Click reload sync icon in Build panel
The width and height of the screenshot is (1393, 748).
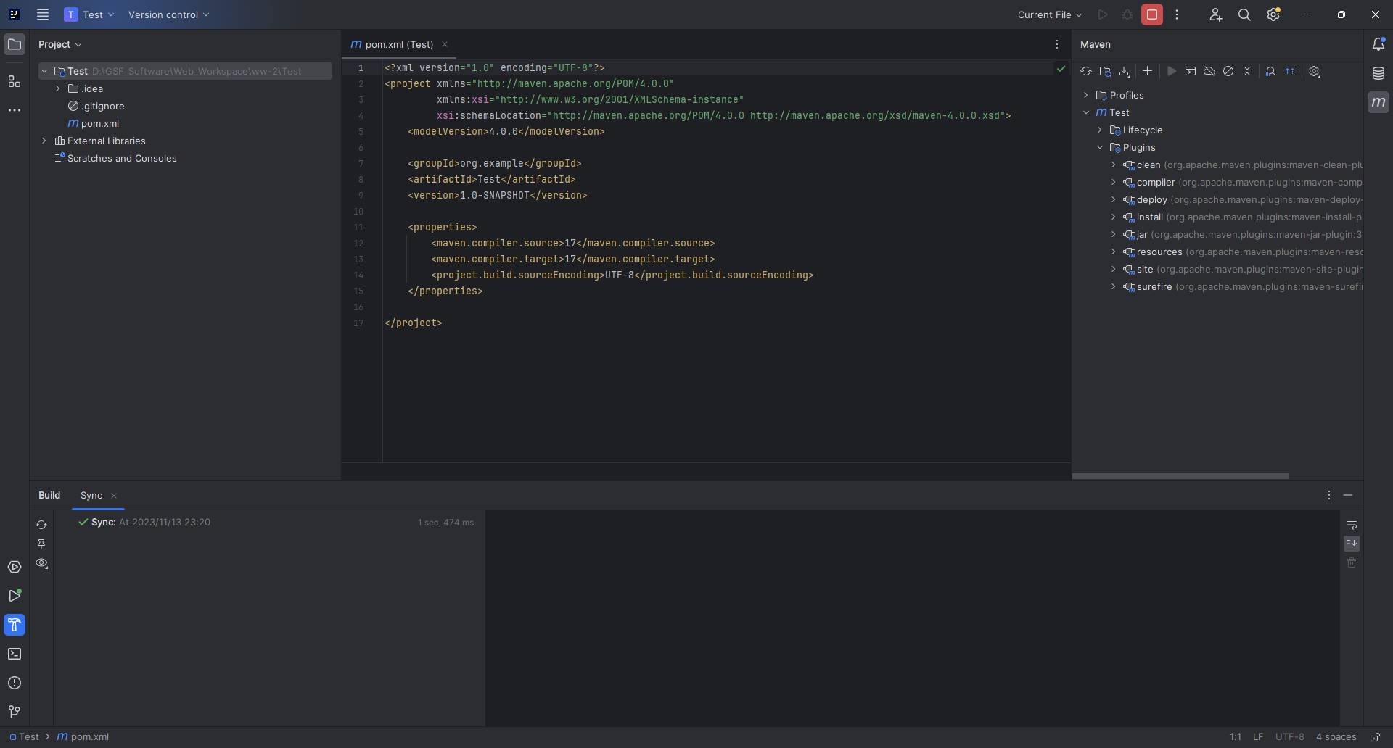41,525
